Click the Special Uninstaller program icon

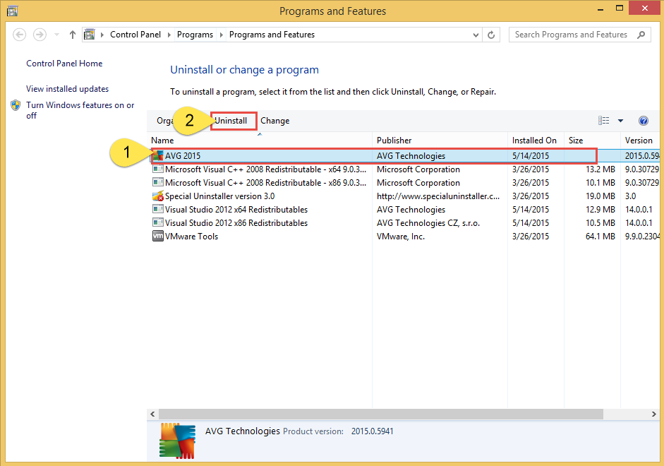pyautogui.click(x=158, y=196)
